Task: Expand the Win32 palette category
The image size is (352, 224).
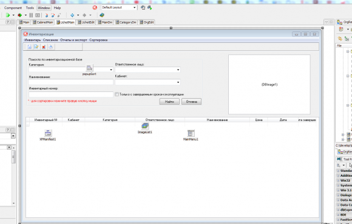Action: (x=338, y=180)
